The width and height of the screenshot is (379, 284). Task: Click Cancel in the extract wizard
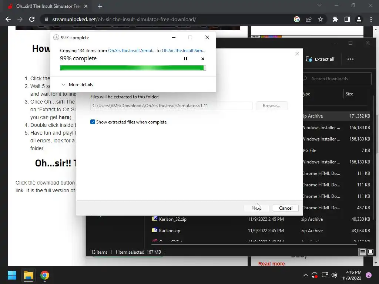tap(285, 208)
